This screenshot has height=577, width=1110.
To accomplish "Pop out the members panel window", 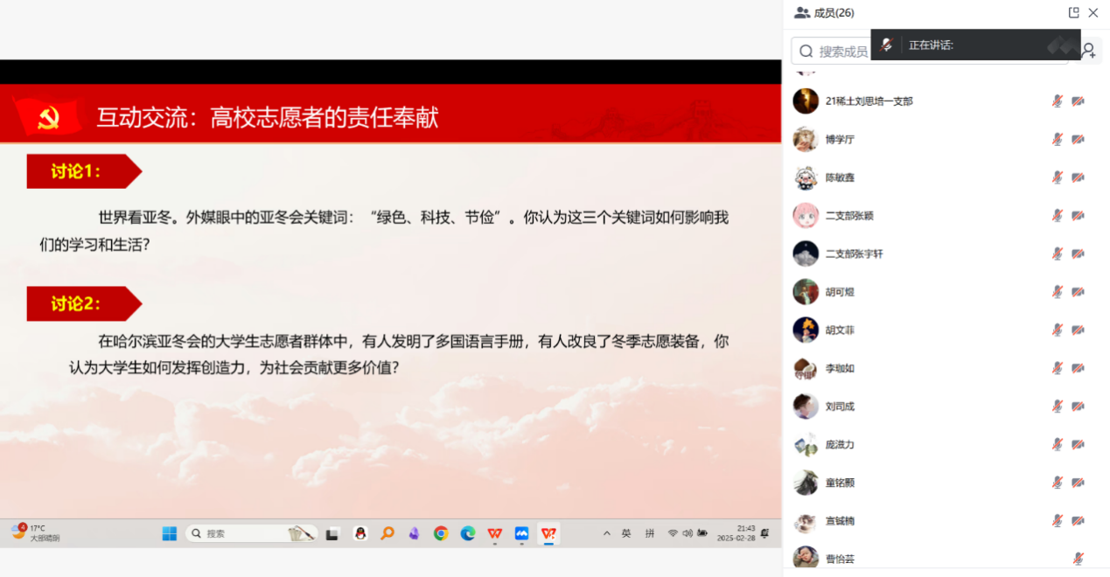I will (1073, 13).
